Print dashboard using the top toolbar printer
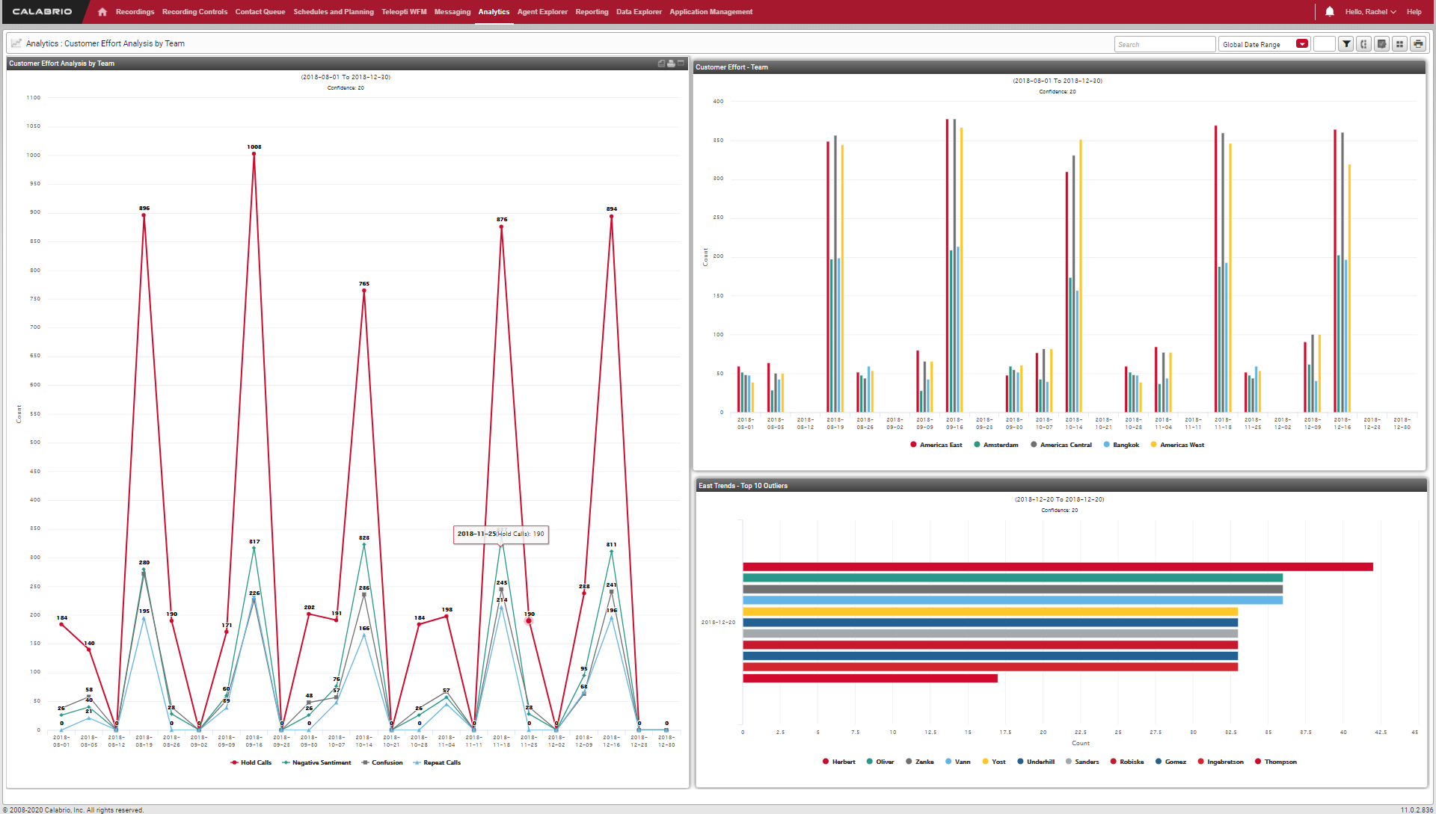The width and height of the screenshot is (1436, 814). tap(1417, 44)
